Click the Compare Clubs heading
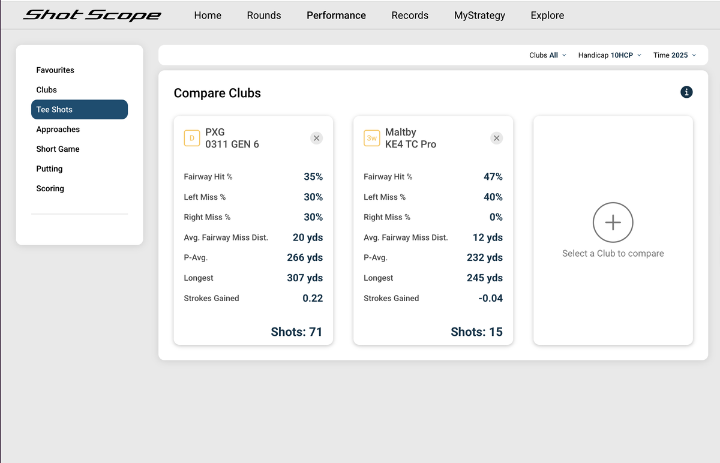Screen dimensions: 720x463 click(x=217, y=94)
